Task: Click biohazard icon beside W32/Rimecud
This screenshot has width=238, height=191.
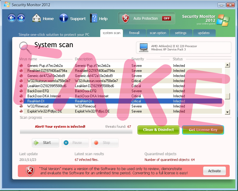Action: [21, 106]
